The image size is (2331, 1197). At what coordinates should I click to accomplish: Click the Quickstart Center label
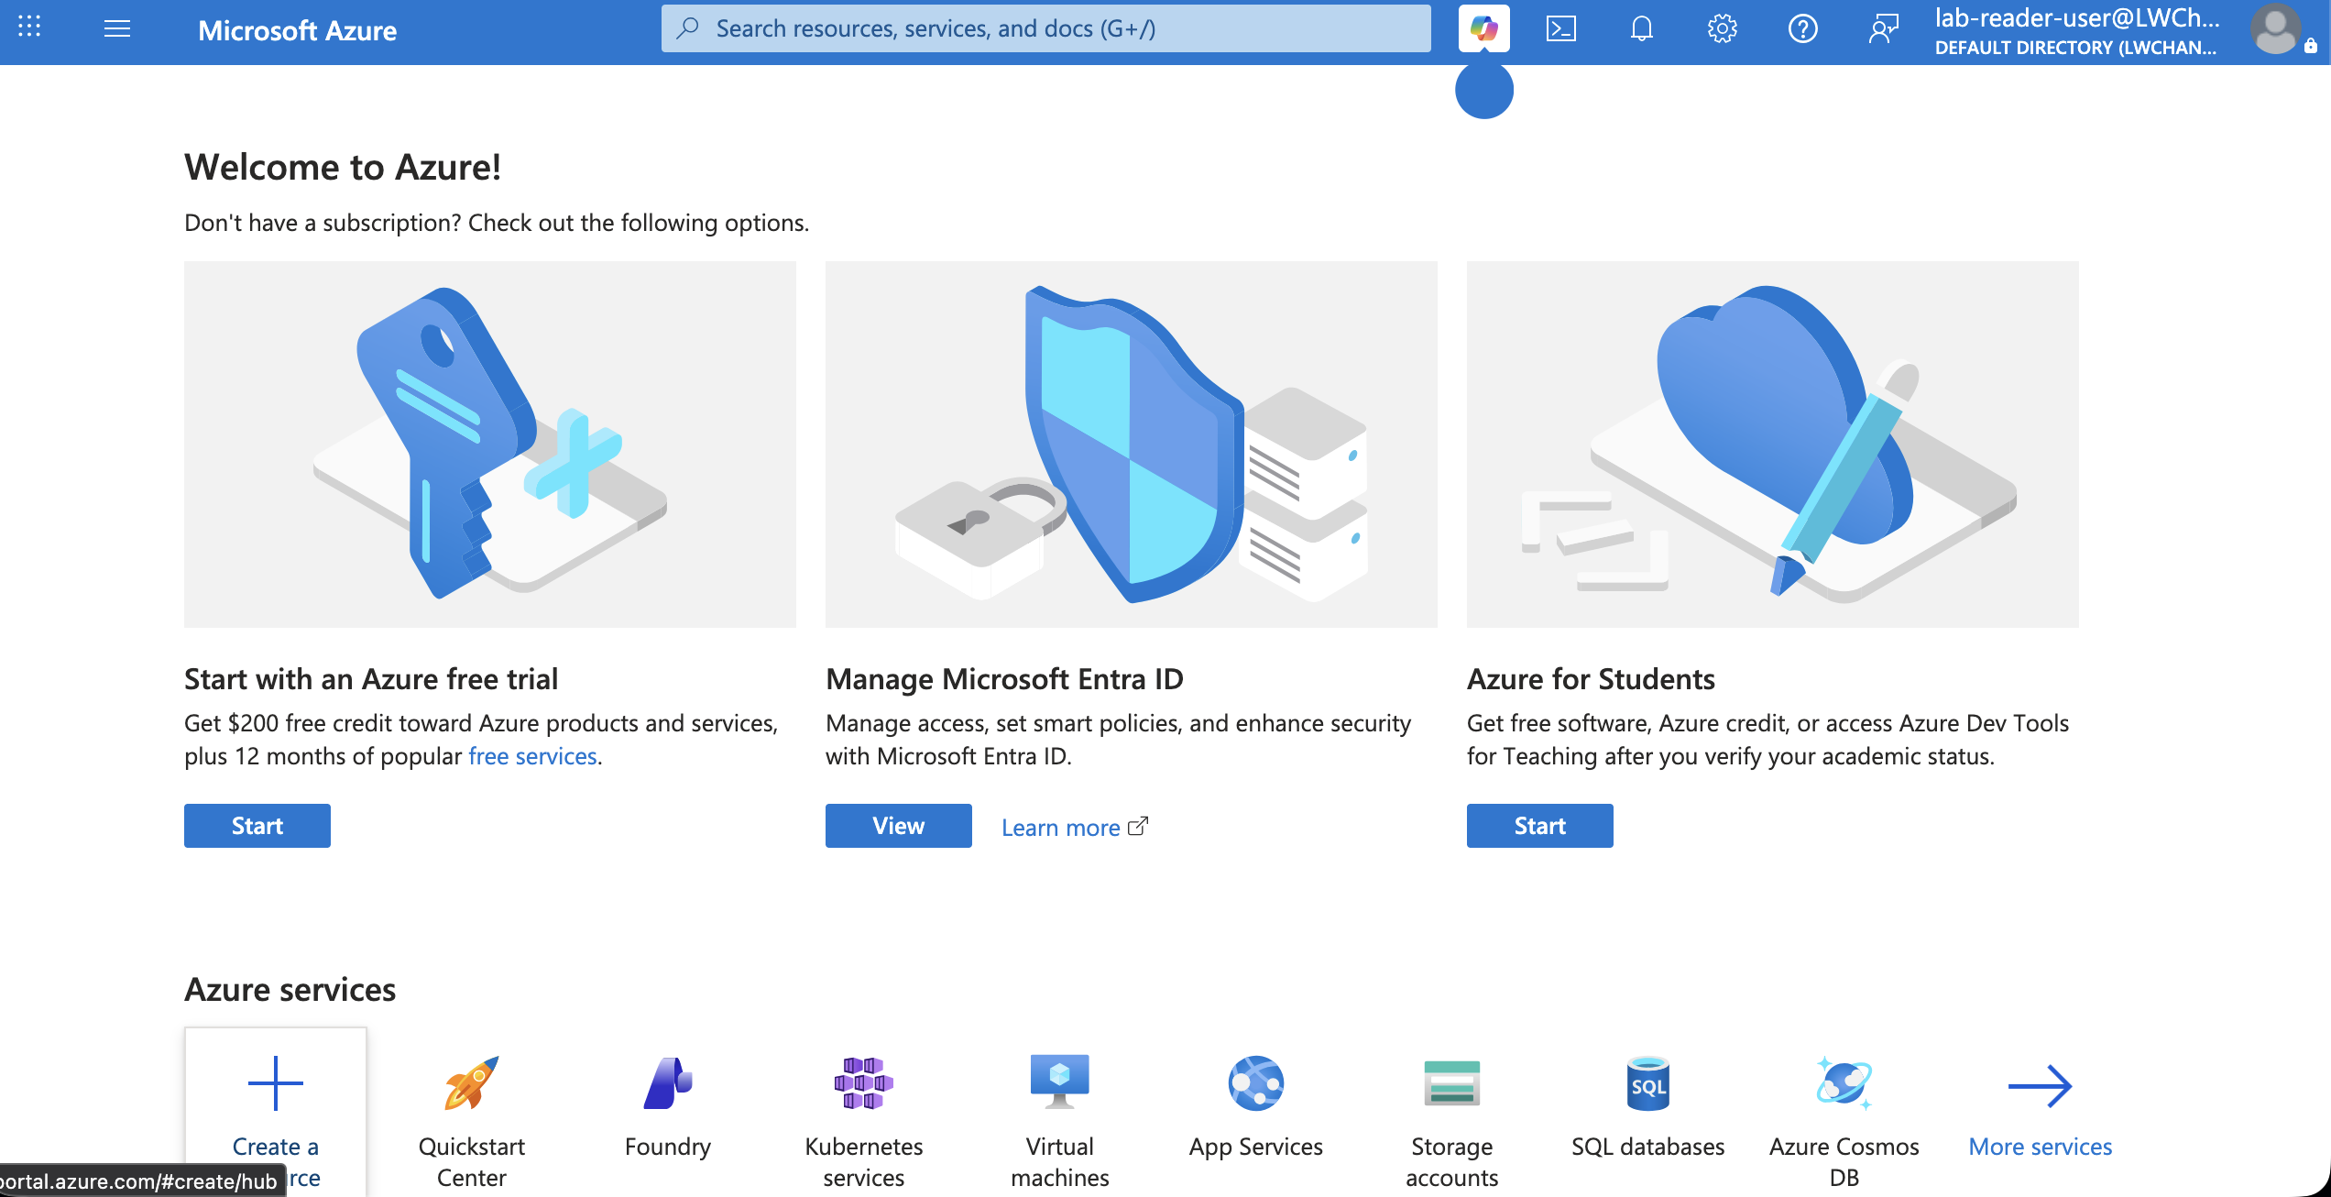tap(472, 1162)
